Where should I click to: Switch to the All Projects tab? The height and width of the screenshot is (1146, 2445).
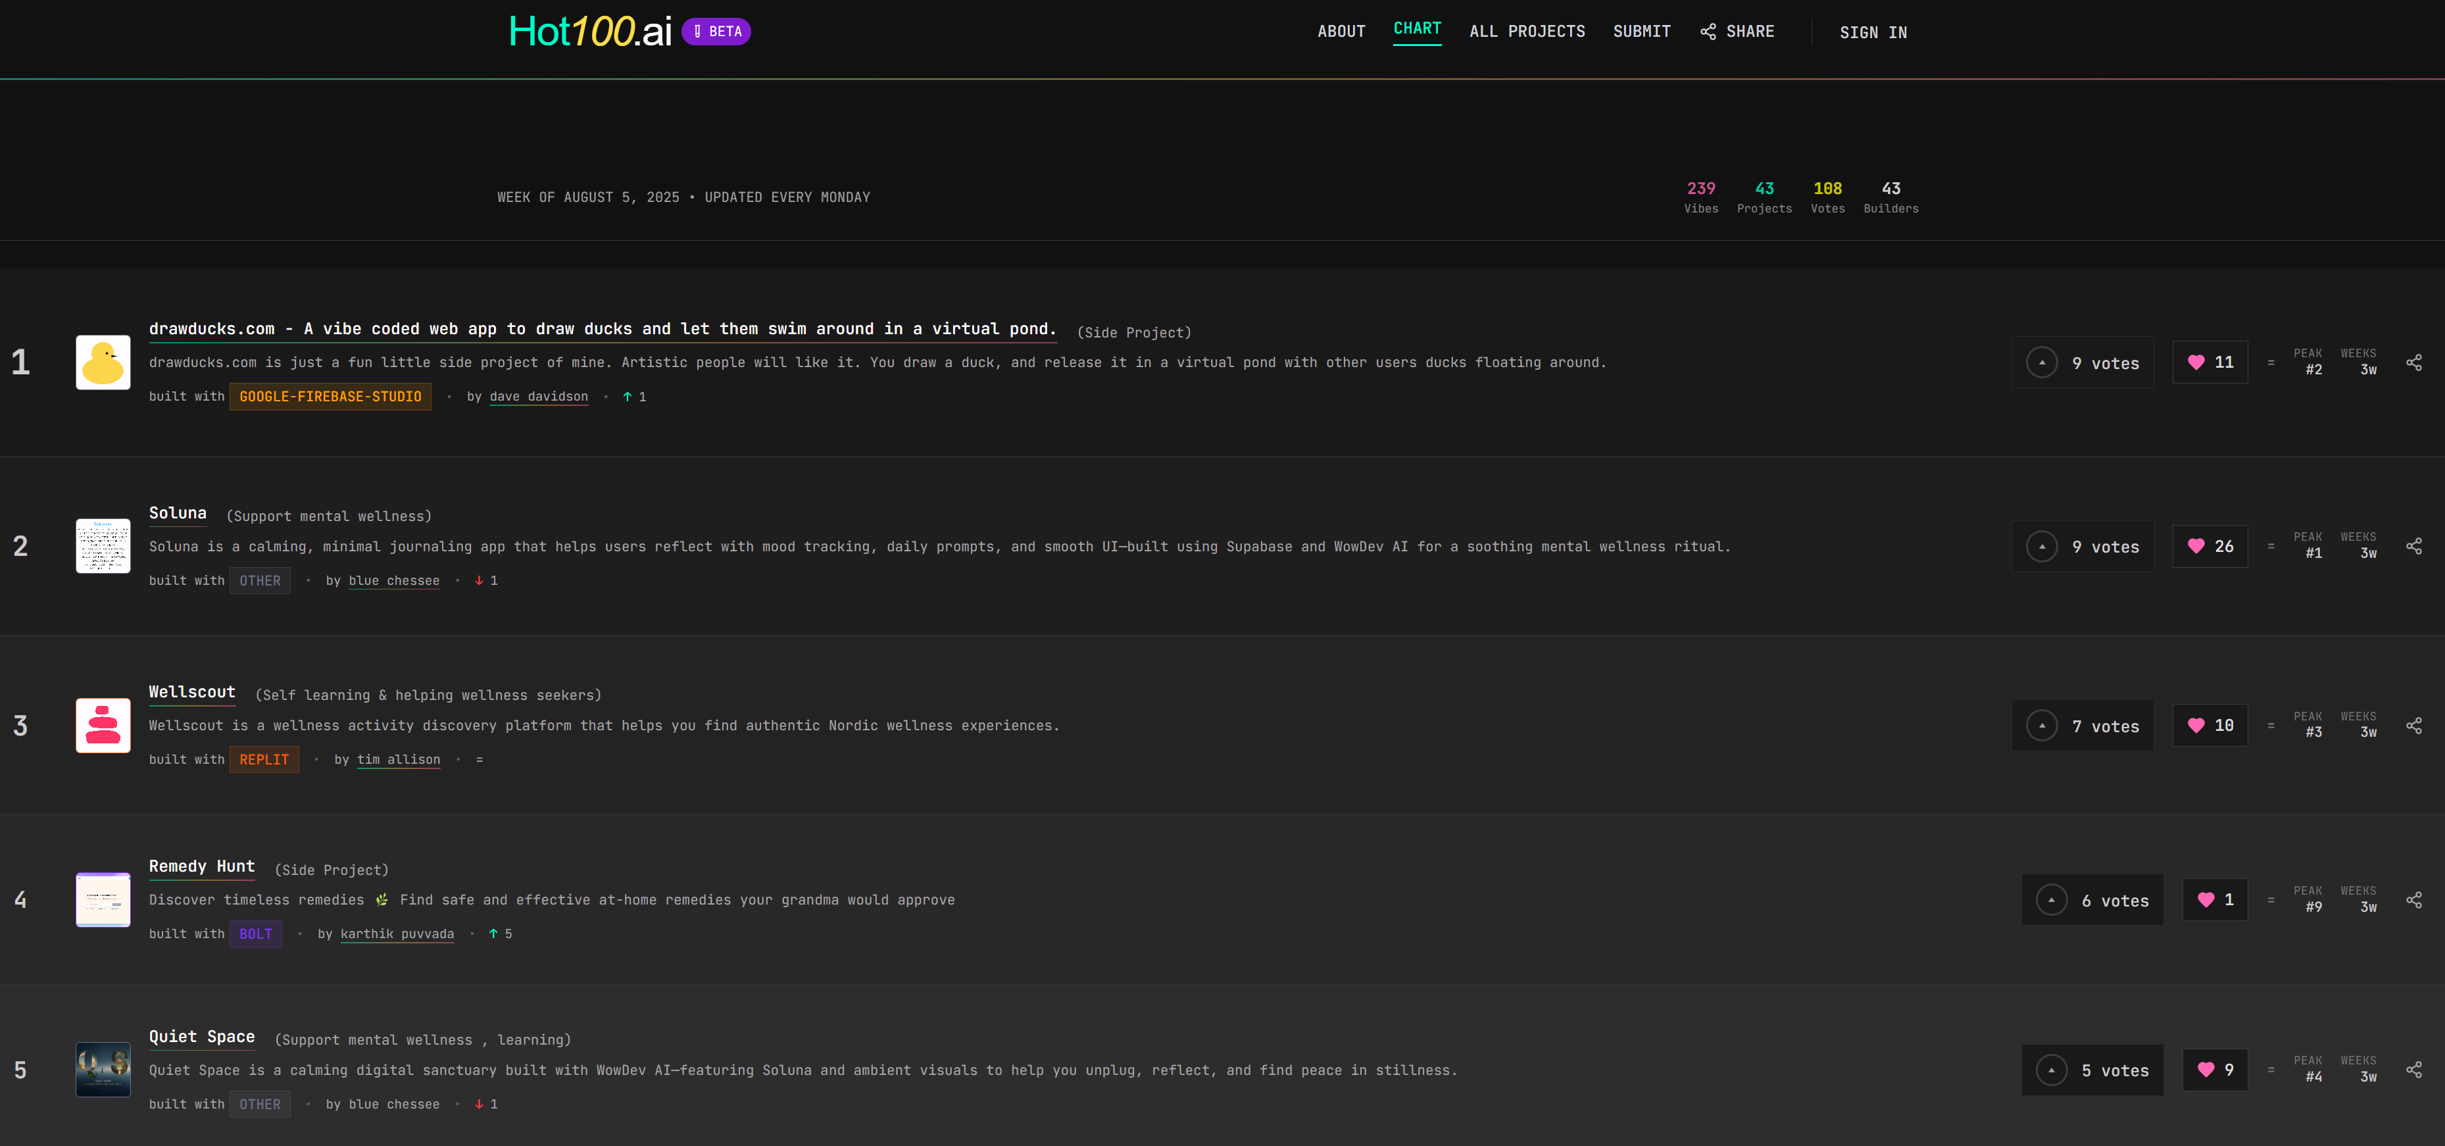[1526, 32]
